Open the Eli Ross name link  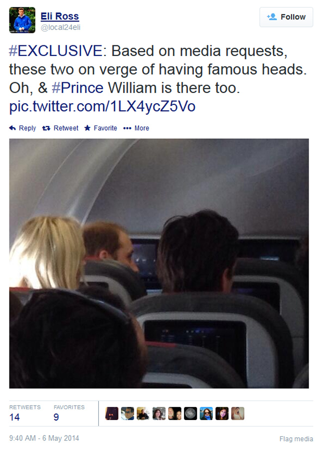[x=60, y=16]
